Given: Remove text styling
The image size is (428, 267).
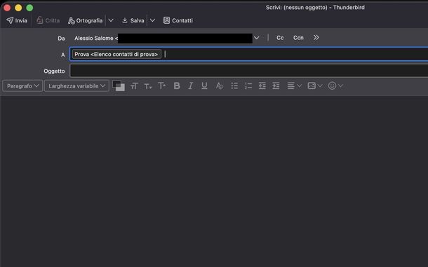Looking at the screenshot, I should click(x=219, y=86).
